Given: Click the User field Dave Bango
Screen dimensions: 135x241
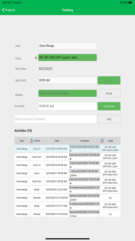Looking at the screenshot, I should 67,46.
